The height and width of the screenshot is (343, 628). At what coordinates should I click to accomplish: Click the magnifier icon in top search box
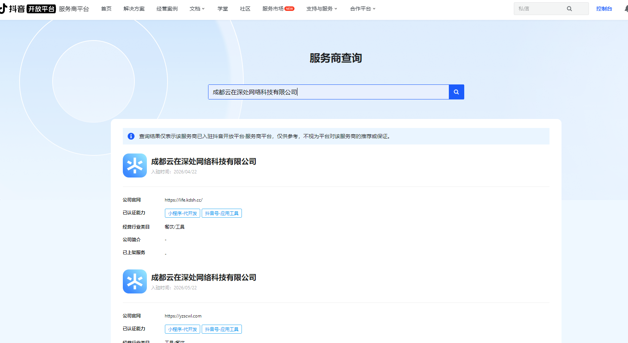(x=569, y=9)
